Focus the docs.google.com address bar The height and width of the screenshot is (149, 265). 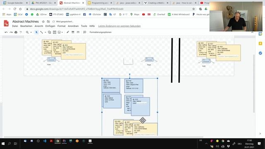point(108,9)
